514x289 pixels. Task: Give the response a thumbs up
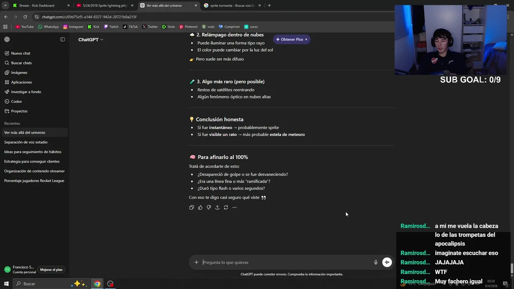pyautogui.click(x=200, y=208)
